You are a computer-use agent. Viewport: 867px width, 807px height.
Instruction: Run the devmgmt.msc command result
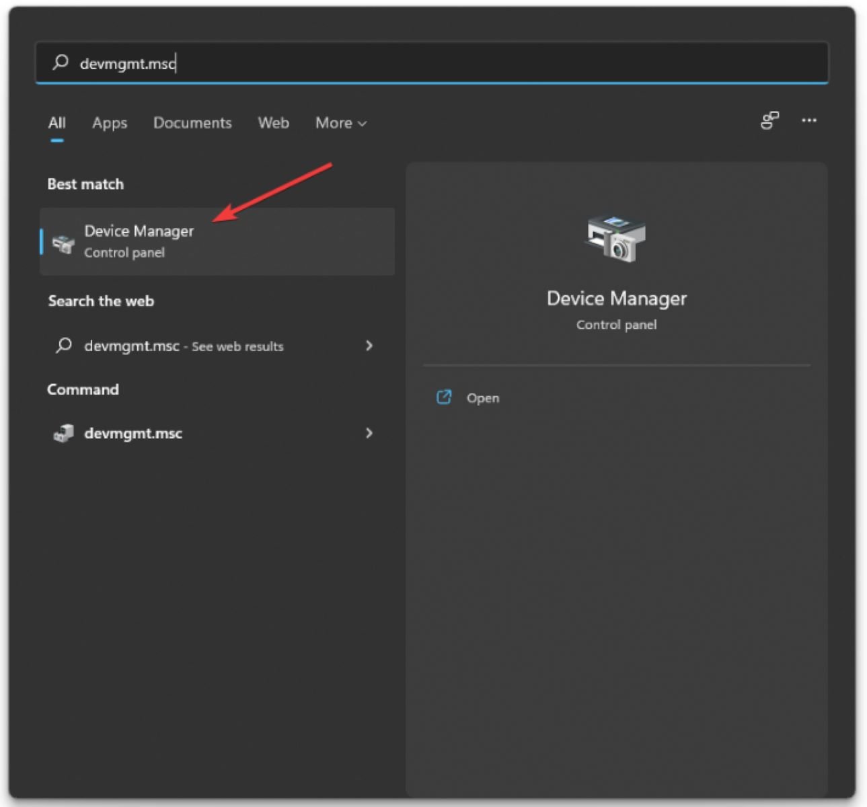tap(217, 433)
